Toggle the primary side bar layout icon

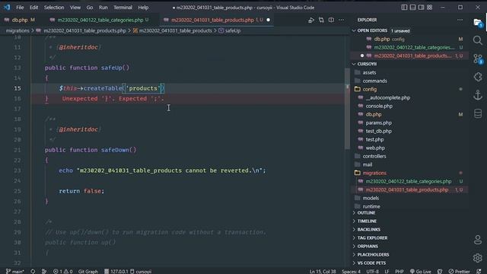tap(404, 7)
